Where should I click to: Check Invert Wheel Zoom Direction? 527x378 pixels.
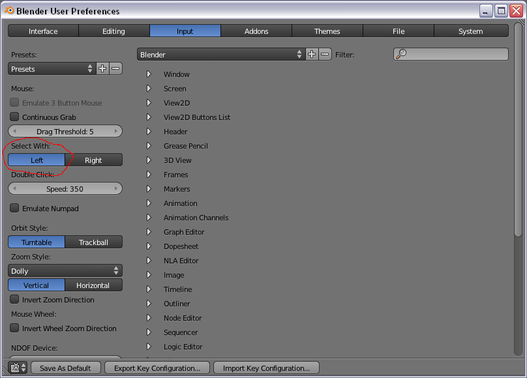tap(14, 328)
